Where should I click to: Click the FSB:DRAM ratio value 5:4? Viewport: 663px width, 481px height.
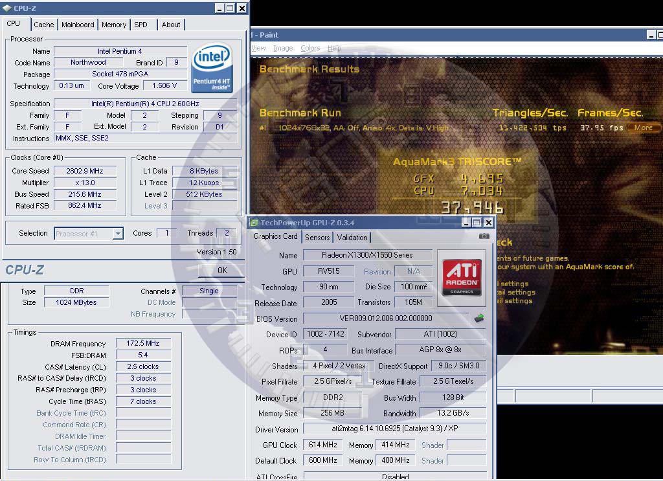[143, 355]
